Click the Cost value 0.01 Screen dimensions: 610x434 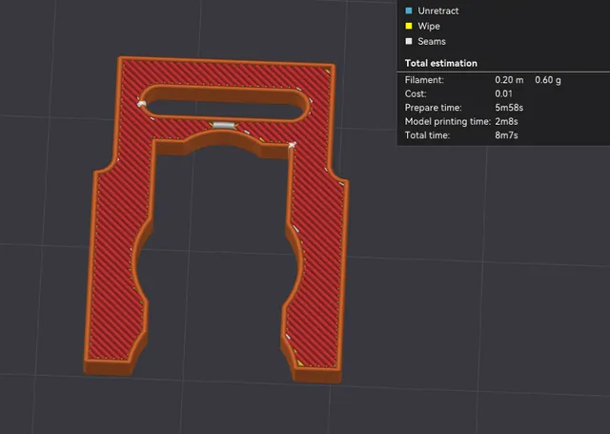503,93
